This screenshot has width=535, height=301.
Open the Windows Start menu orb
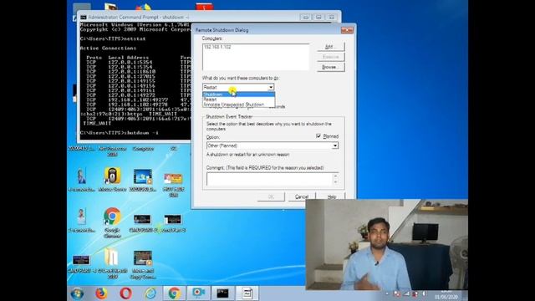(x=77, y=293)
